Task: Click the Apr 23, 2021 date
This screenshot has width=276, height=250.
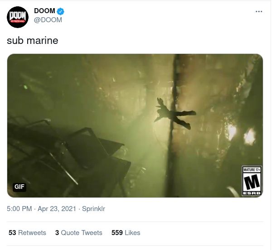Action: 58,209
